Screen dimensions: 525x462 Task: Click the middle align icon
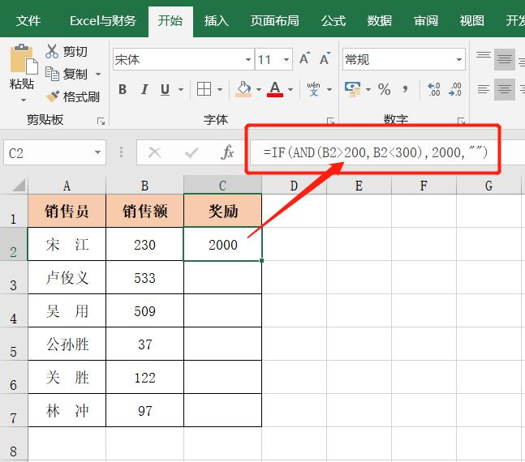click(x=505, y=59)
